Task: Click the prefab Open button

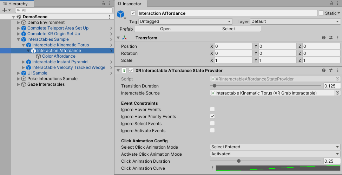Action: click(x=165, y=29)
